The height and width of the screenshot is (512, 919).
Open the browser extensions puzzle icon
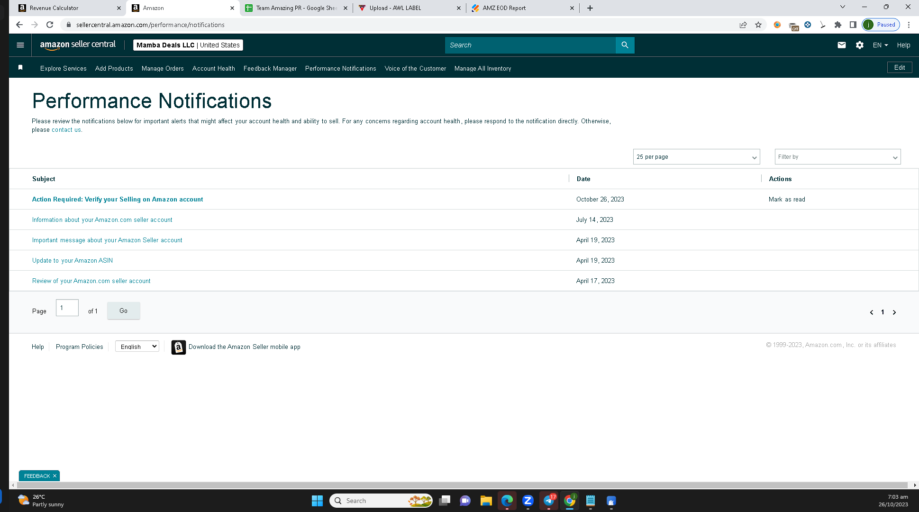pyautogui.click(x=838, y=25)
